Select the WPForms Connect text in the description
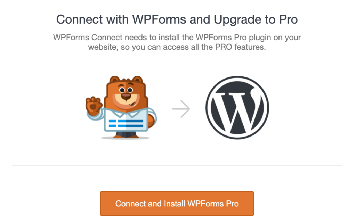The image size is (356, 223). point(83,38)
